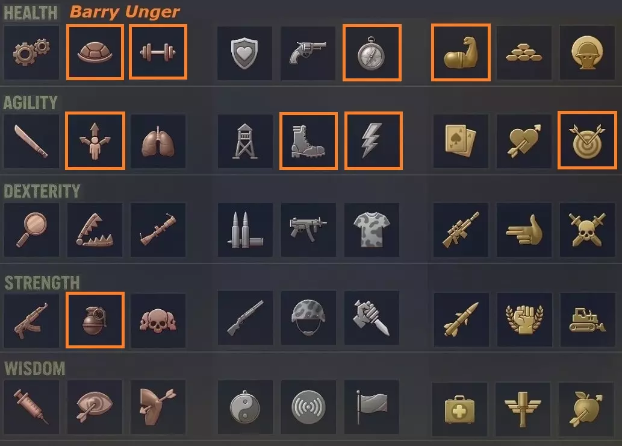Choose the golden first aid kit perk
The image size is (622, 446).
[459, 409]
